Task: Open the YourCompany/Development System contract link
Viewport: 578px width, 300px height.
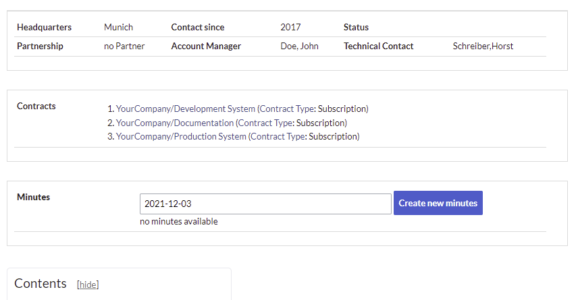Action: tap(186, 109)
